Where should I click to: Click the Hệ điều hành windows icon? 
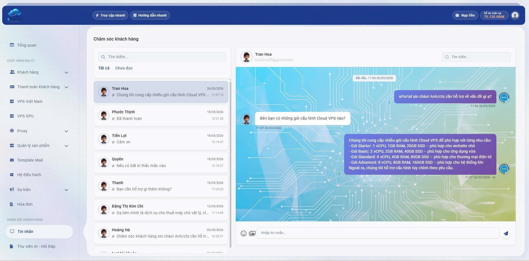point(12,174)
